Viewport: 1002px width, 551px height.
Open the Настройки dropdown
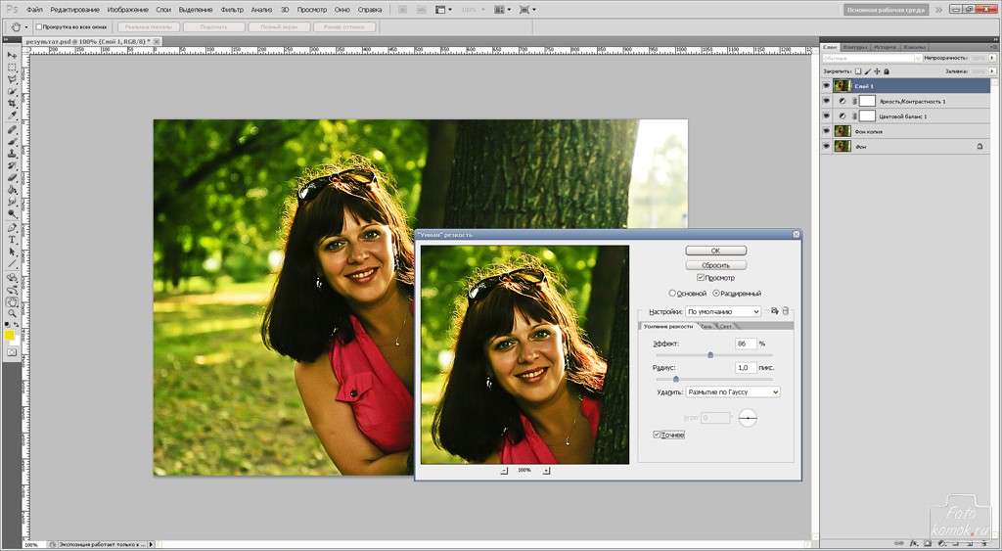[x=723, y=311]
